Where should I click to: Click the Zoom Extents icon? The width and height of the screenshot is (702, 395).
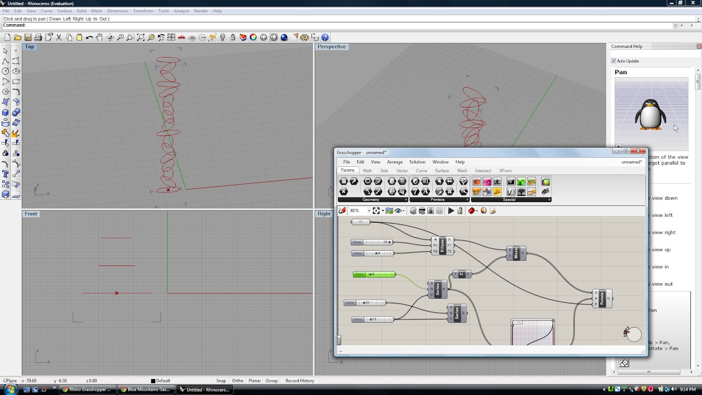tap(141, 37)
